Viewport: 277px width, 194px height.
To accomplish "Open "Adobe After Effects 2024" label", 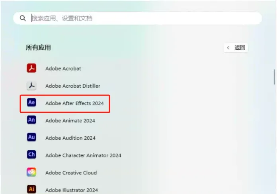I will pyautogui.click(x=74, y=103).
